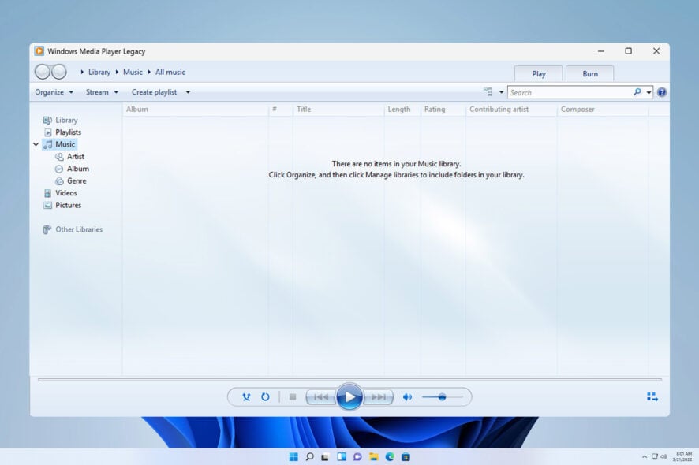Click the view options icon beside the search box
This screenshot has width=699, height=465.
pyautogui.click(x=488, y=91)
